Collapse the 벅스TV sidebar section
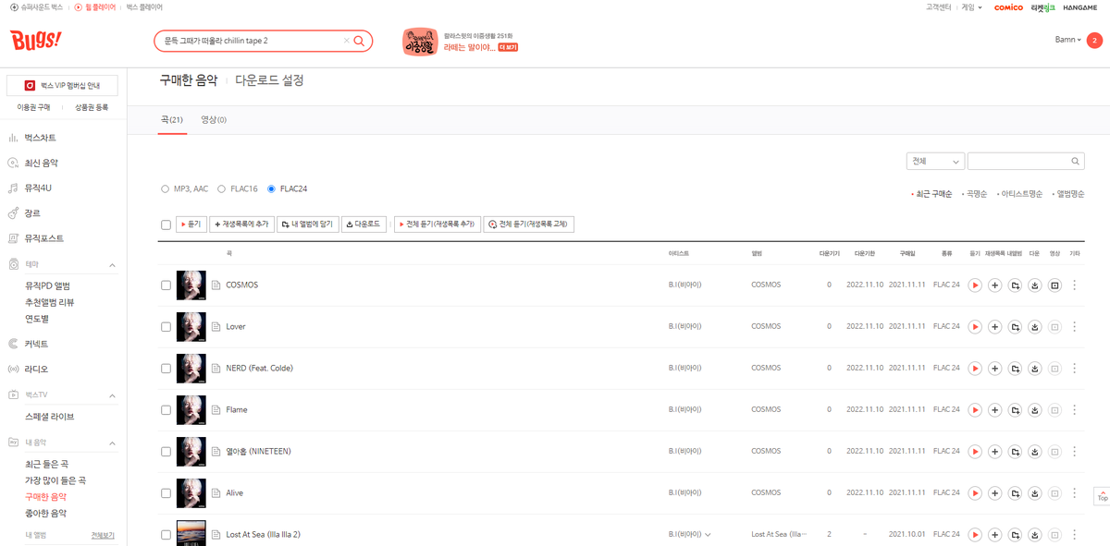 (x=112, y=395)
